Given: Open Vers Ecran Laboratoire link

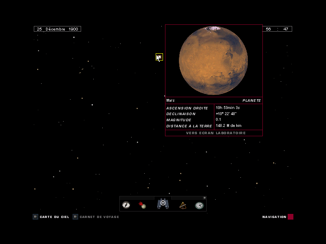Looking at the screenshot, I should click(216, 133).
